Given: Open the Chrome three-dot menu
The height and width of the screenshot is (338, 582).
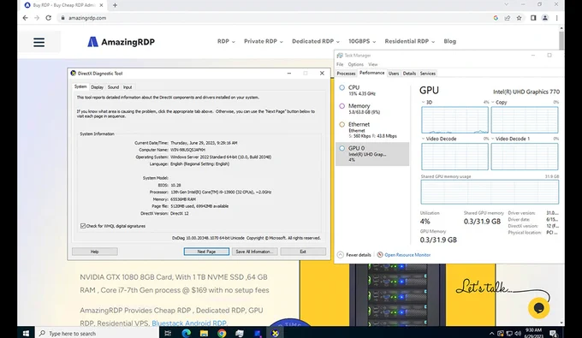Looking at the screenshot, I should (557, 18).
